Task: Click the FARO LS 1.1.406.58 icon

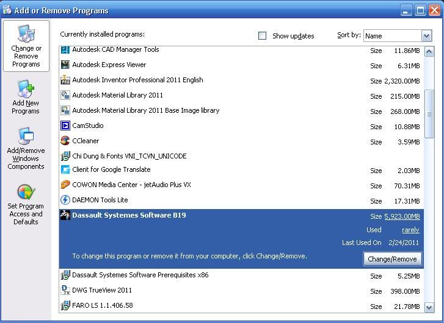Action: (x=65, y=305)
